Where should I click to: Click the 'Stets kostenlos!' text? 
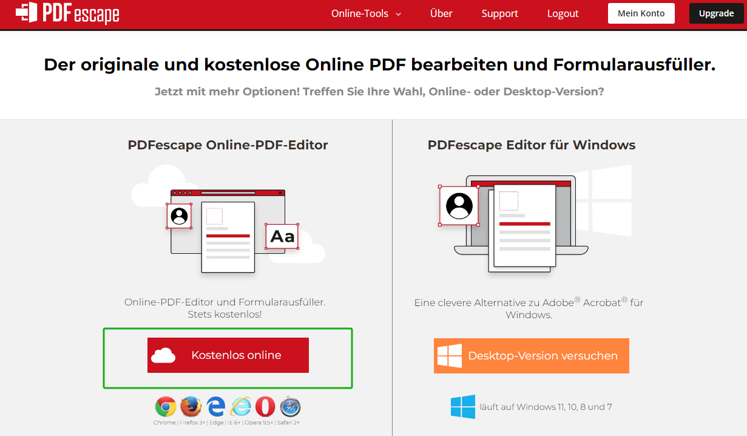click(x=225, y=315)
